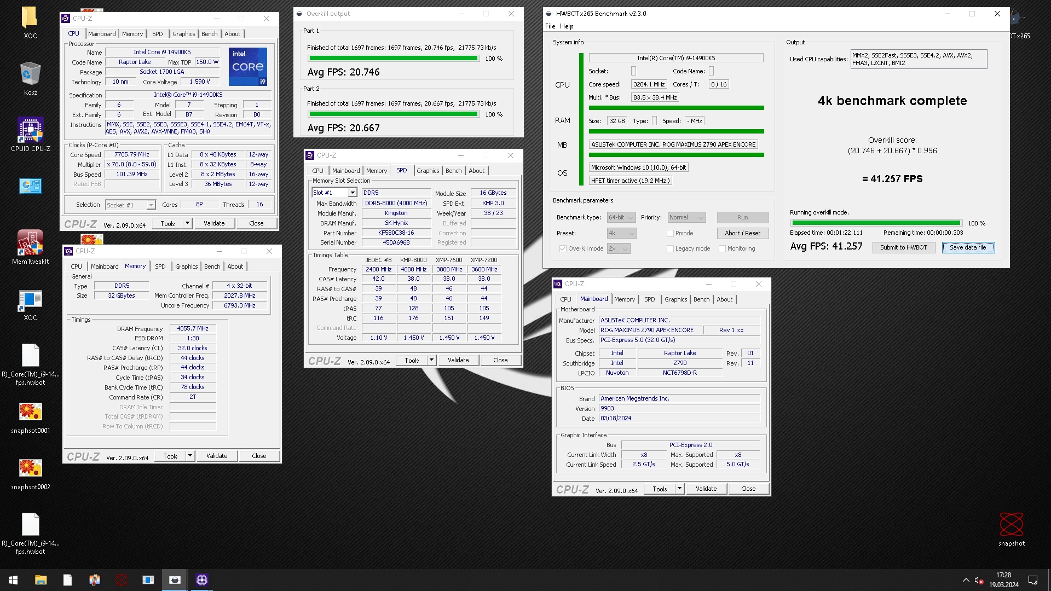Click the Used CPU capabilities text box
Screen dimensions: 1051x591
(x=919, y=59)
